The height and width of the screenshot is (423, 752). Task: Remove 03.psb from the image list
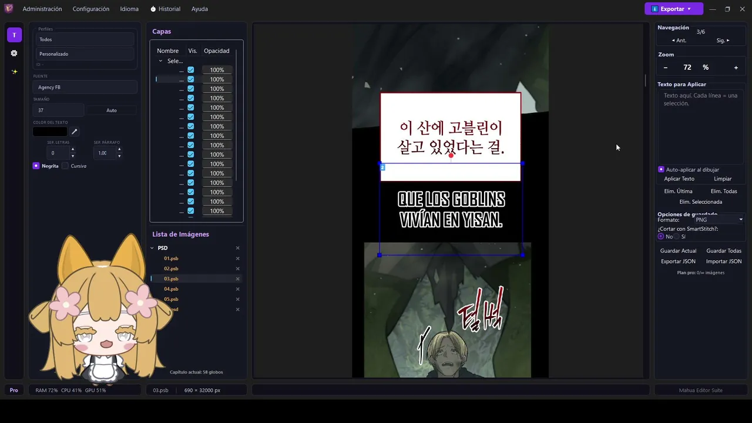[238, 278]
